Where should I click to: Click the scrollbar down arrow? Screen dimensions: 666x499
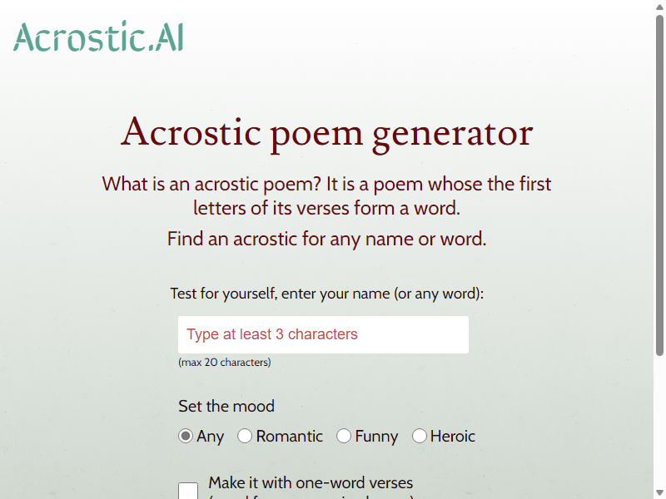click(x=659, y=494)
